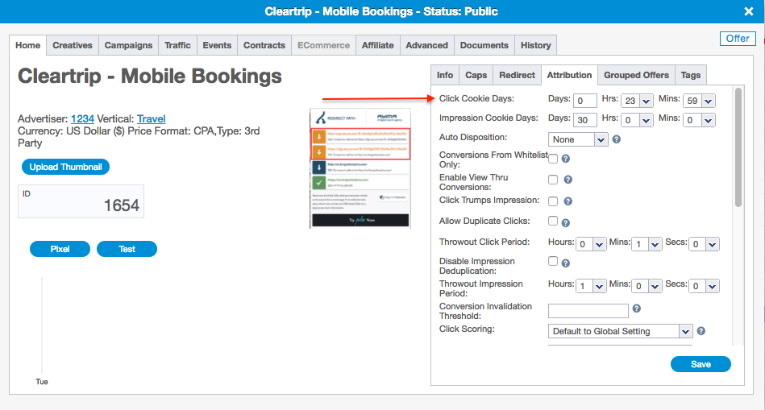Screen dimensions: 765x410
Task: Click help icon for Click Scoring
Action: pos(701,331)
